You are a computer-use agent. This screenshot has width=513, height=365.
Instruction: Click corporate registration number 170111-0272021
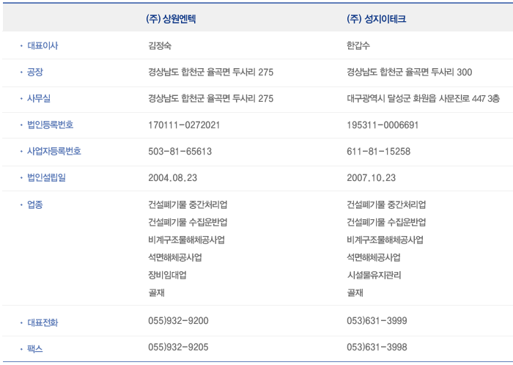(184, 125)
